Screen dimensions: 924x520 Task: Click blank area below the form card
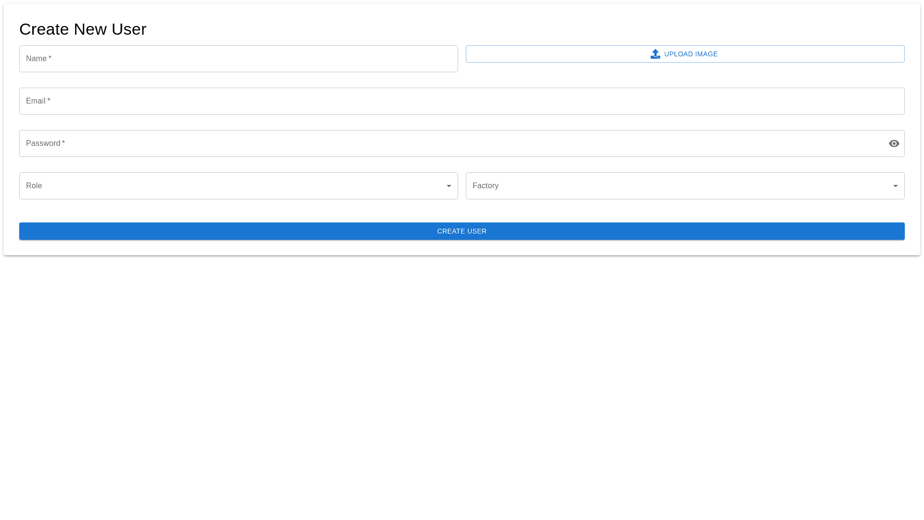pos(462,385)
